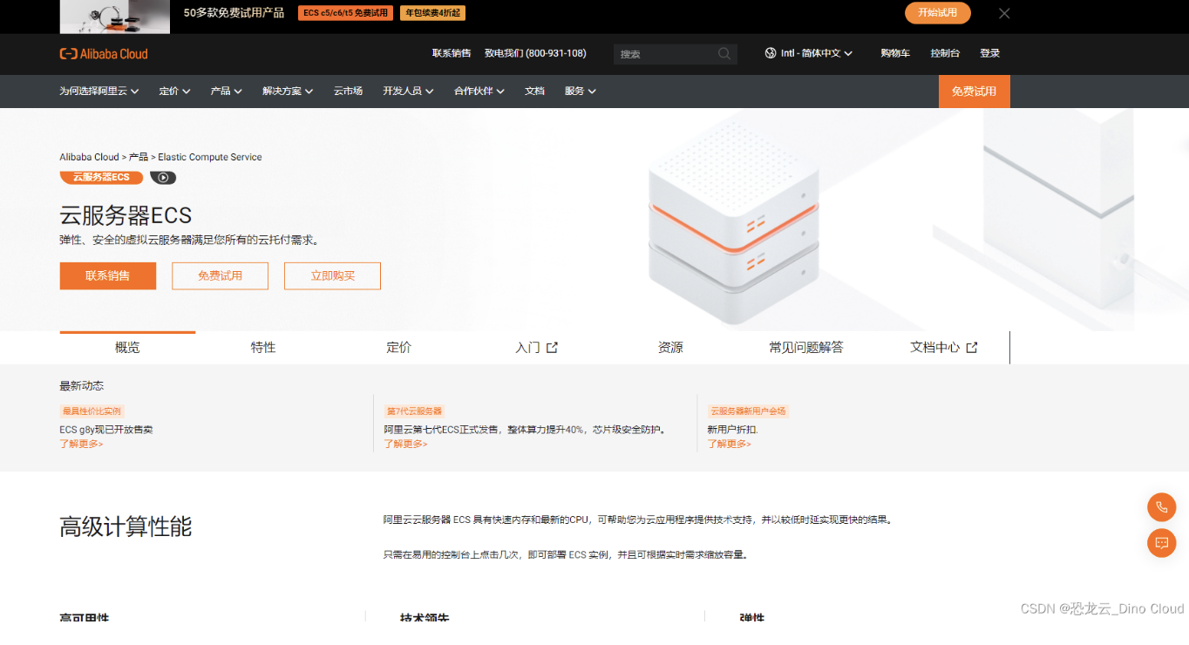Click the outlined 免费试用 button
1189x645 pixels.
point(220,275)
